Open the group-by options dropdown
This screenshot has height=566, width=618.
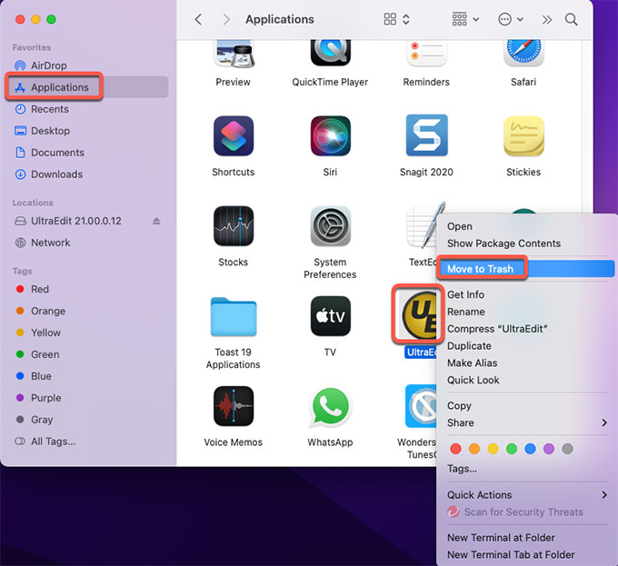coord(465,19)
